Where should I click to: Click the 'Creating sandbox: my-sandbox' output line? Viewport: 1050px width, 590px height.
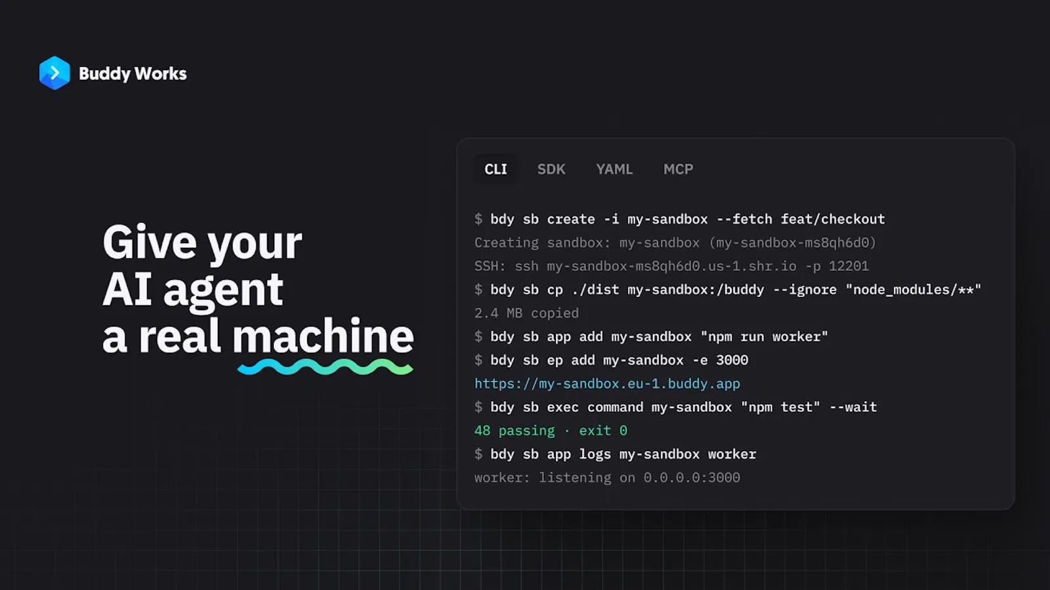pyautogui.click(x=675, y=243)
